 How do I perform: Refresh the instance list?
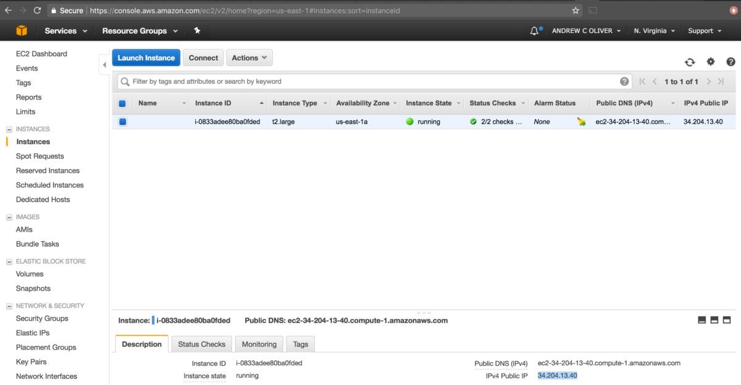pos(690,62)
